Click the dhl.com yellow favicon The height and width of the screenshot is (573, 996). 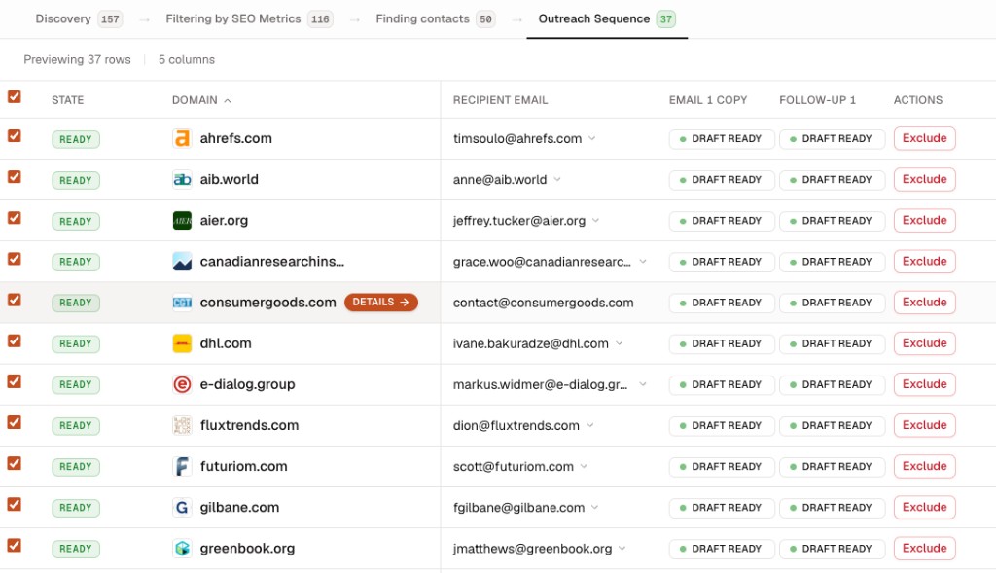182,343
